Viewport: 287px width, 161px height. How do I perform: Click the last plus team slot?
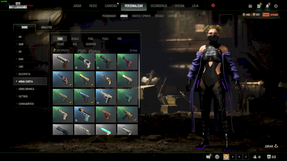point(246,157)
